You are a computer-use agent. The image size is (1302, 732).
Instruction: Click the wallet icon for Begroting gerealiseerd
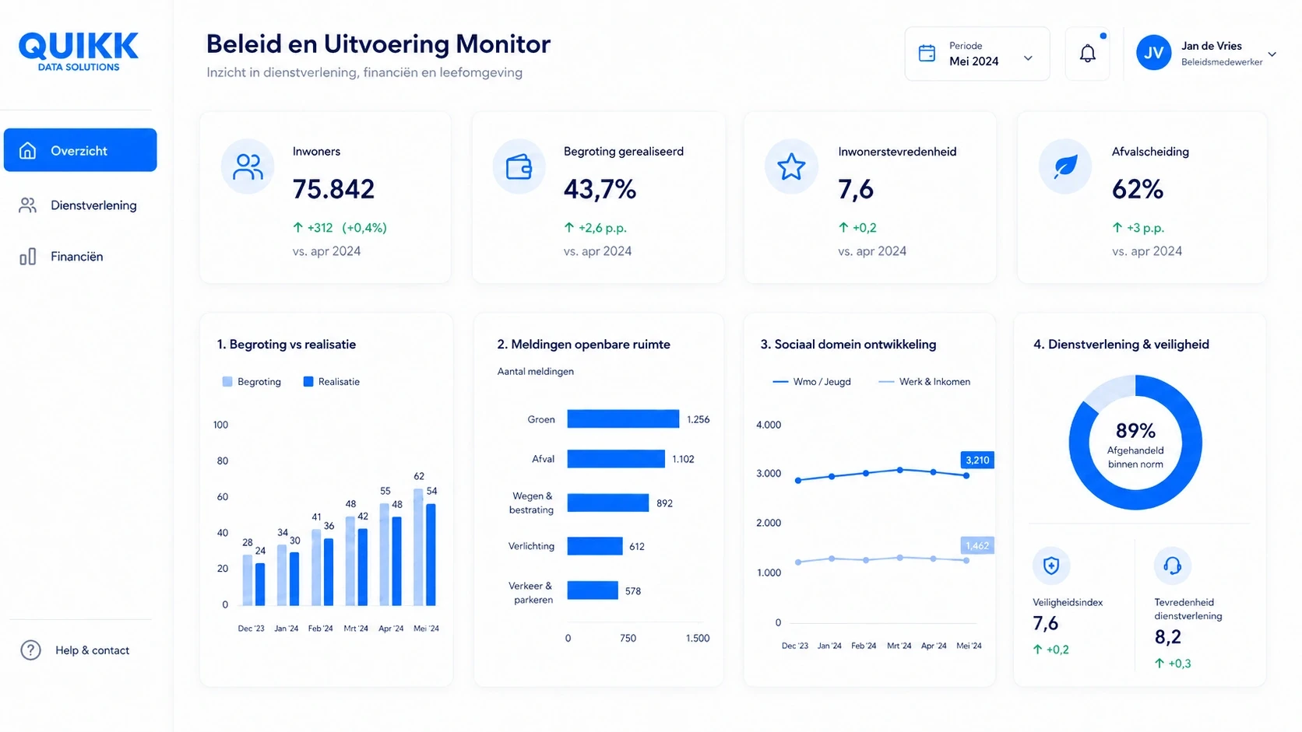pos(519,166)
